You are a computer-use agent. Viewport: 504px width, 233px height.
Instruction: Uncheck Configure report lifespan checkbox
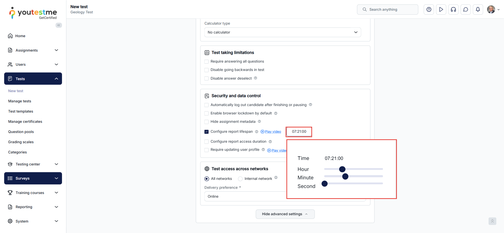click(207, 132)
